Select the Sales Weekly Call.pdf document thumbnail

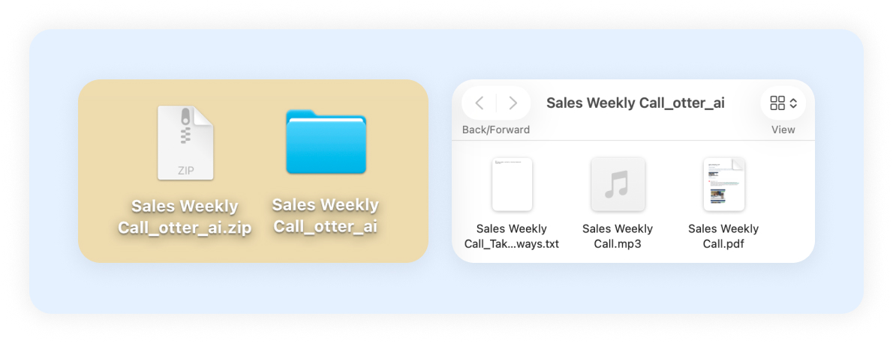click(723, 183)
